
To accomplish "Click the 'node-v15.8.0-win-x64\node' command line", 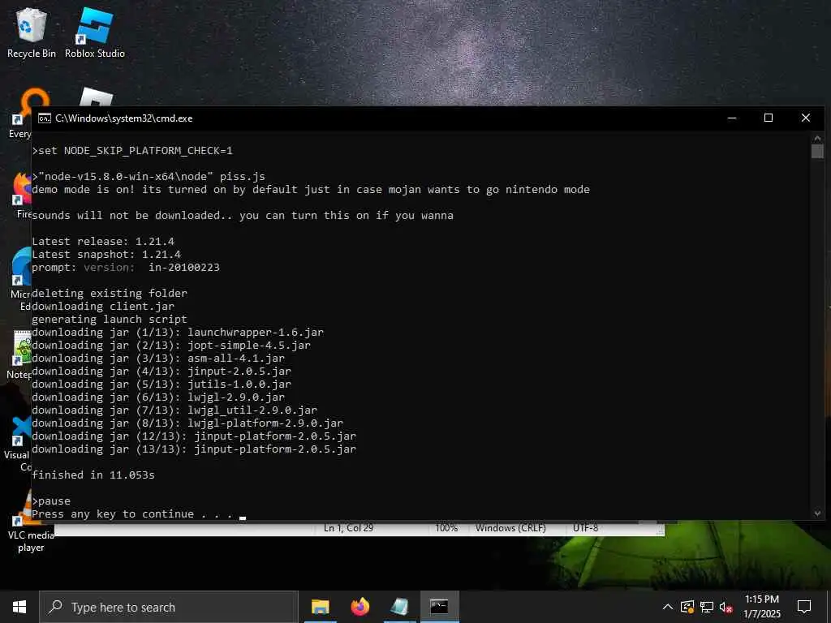I will 149,176.
